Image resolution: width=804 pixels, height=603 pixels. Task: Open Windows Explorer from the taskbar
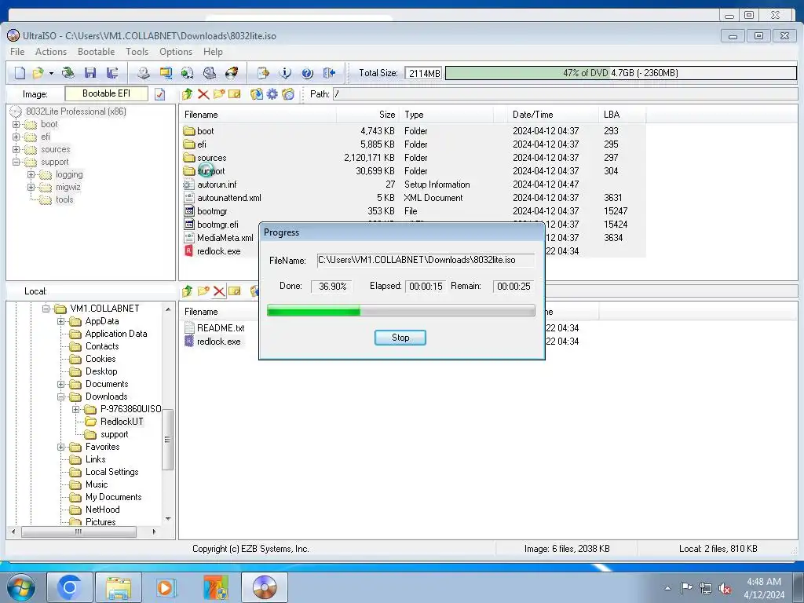(119, 587)
